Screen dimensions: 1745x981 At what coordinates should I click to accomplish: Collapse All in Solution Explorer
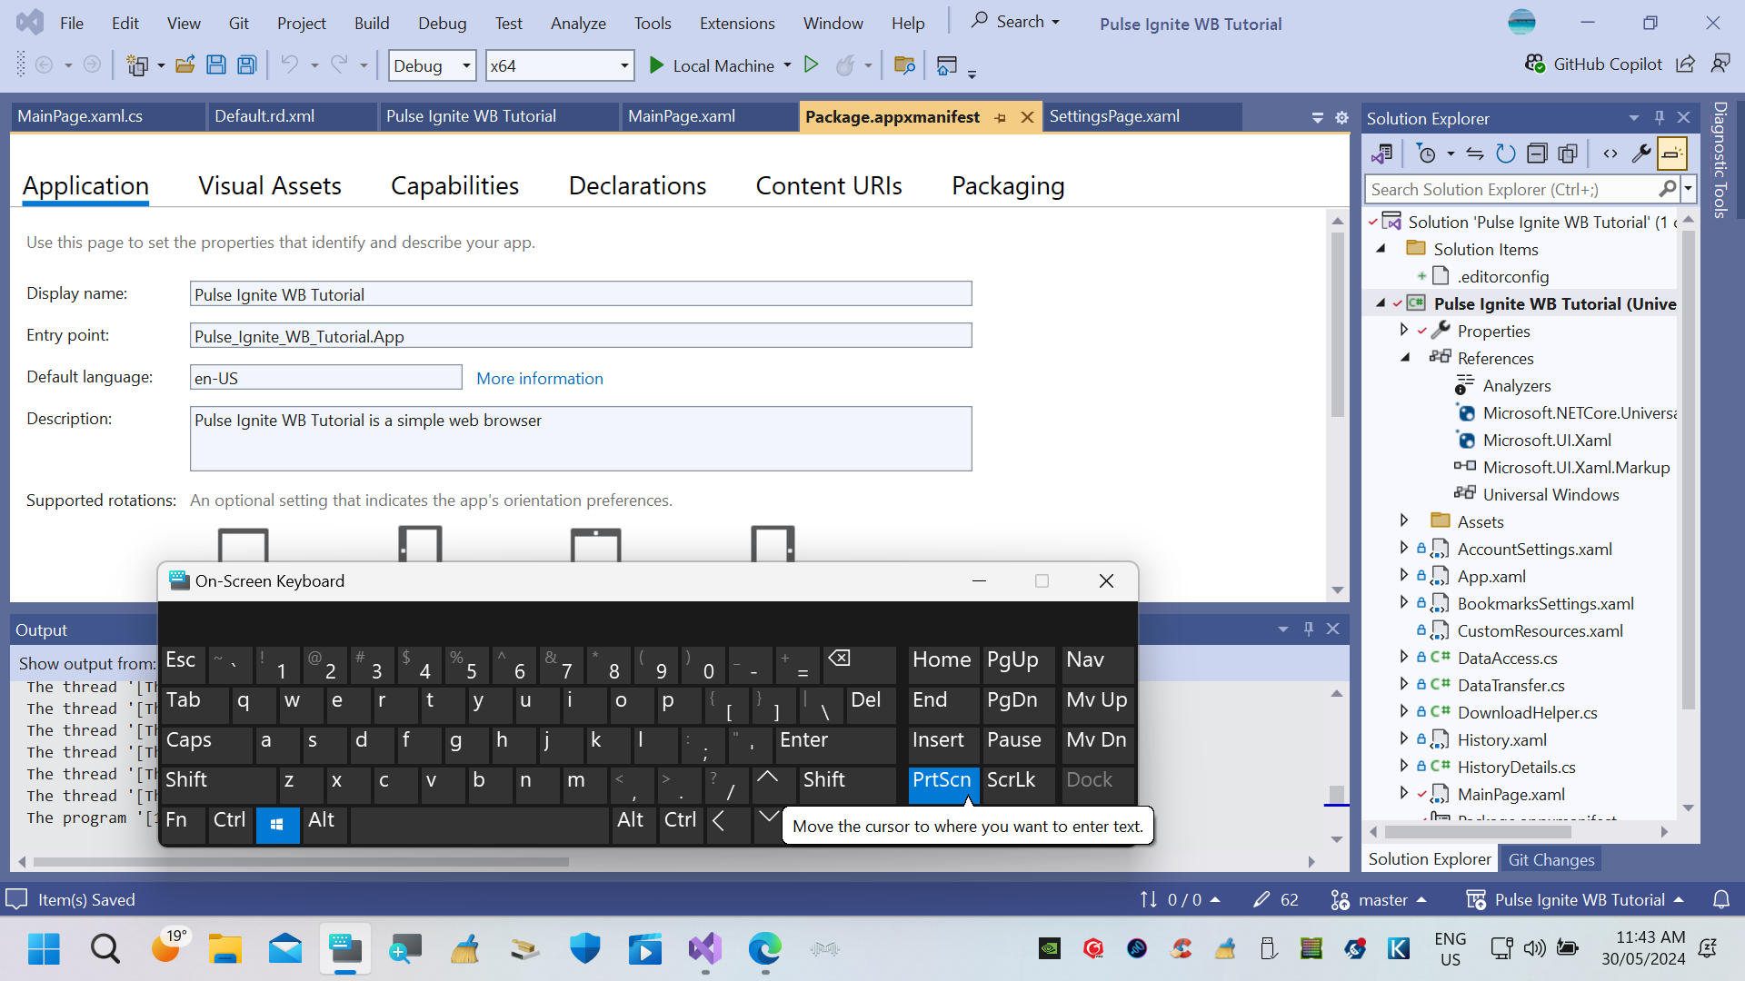tap(1537, 154)
